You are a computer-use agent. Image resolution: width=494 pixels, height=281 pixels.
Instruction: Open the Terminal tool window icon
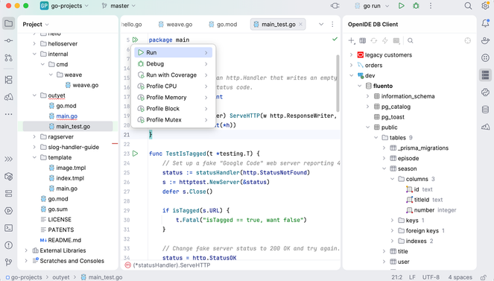(x=8, y=228)
